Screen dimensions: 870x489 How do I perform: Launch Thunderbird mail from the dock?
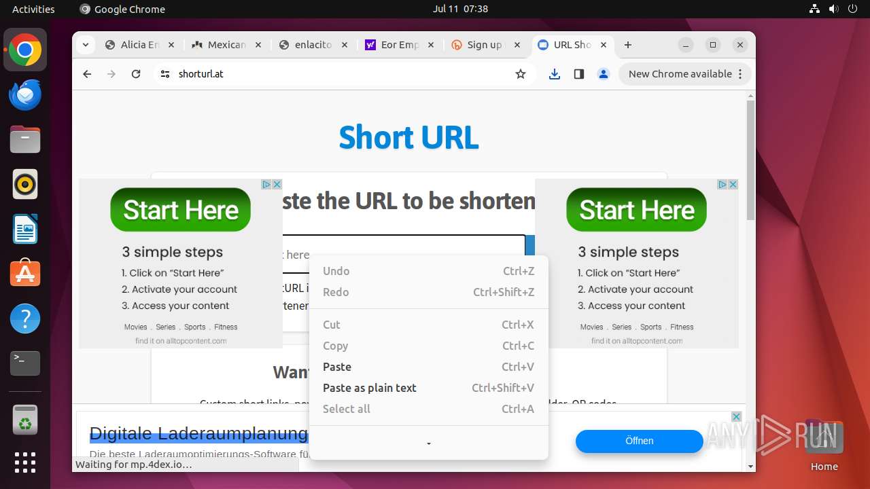(x=25, y=95)
